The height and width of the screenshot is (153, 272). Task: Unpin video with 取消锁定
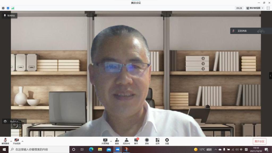coord(10,16)
